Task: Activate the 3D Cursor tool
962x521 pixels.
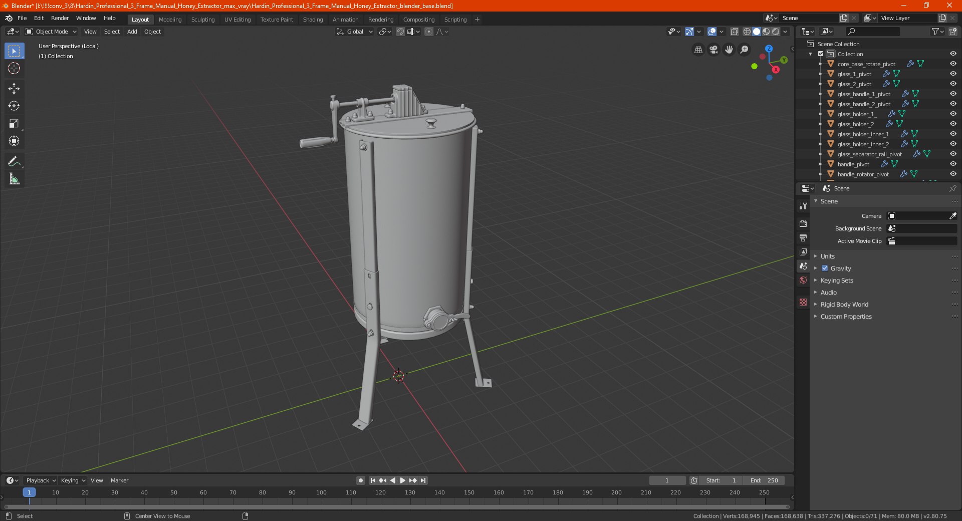Action: click(x=14, y=68)
